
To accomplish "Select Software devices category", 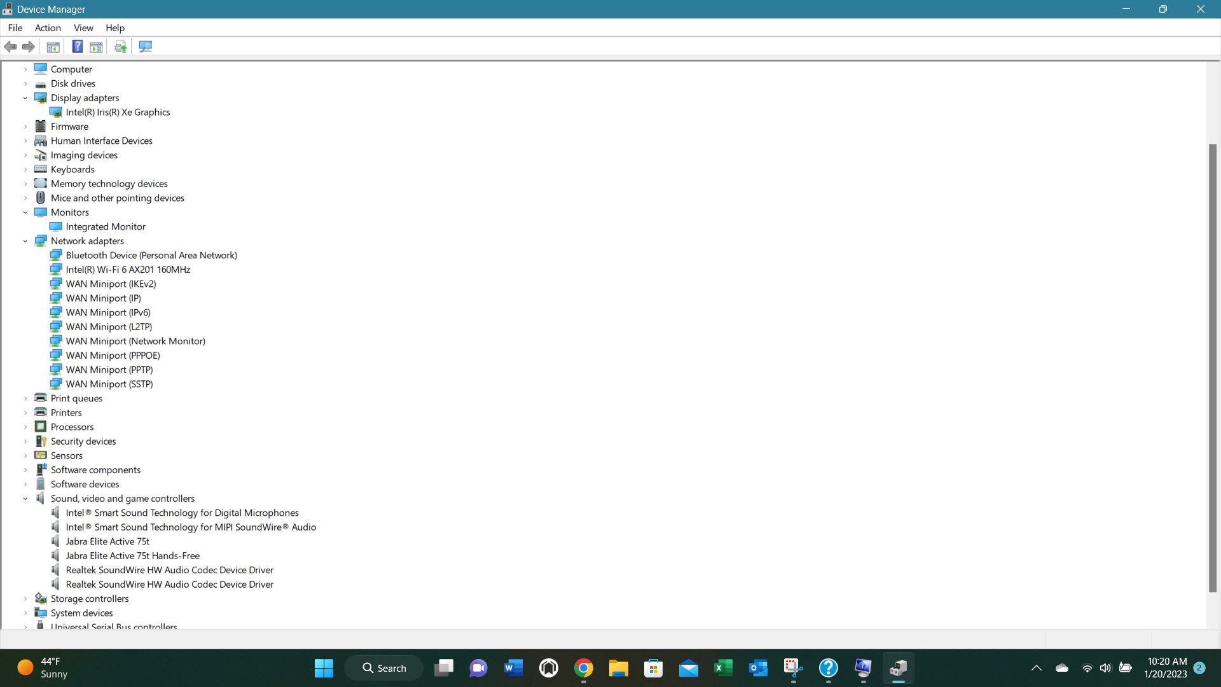I will tap(85, 485).
